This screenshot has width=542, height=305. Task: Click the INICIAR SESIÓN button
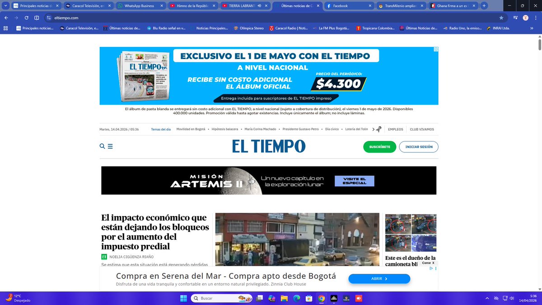click(x=419, y=147)
